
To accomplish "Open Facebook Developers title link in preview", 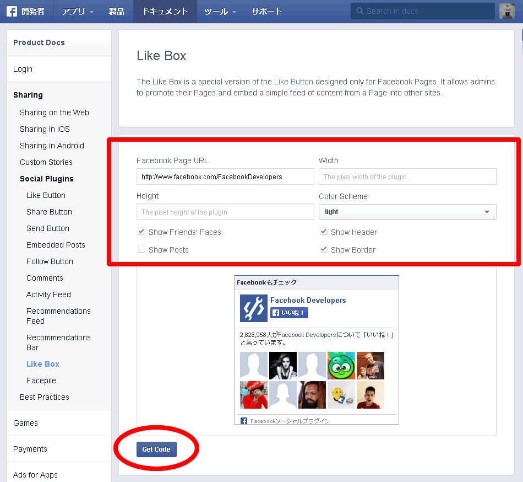I will click(308, 301).
